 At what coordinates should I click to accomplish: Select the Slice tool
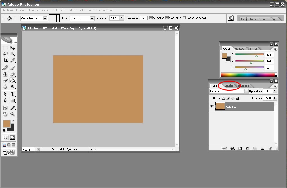click(12, 60)
